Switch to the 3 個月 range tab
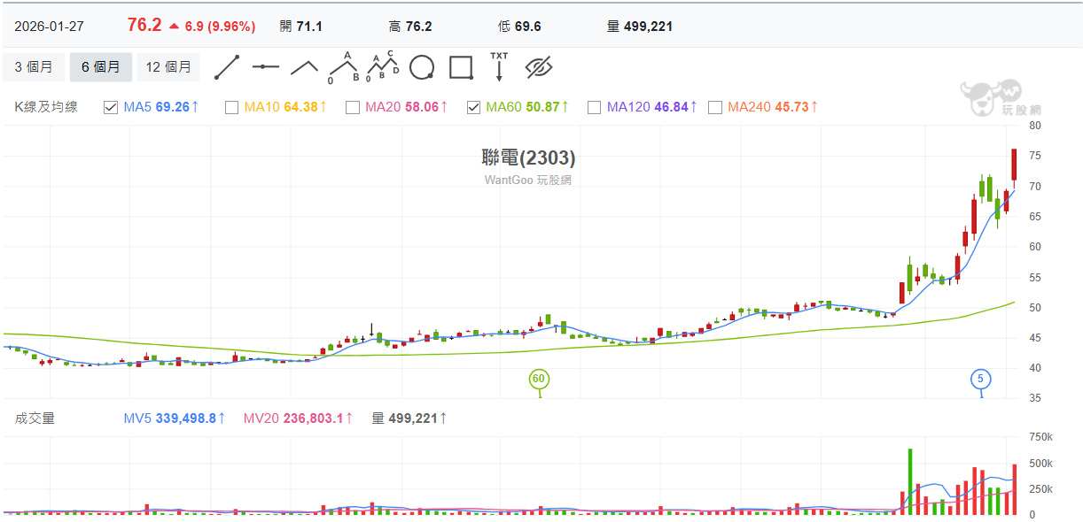 (34, 67)
